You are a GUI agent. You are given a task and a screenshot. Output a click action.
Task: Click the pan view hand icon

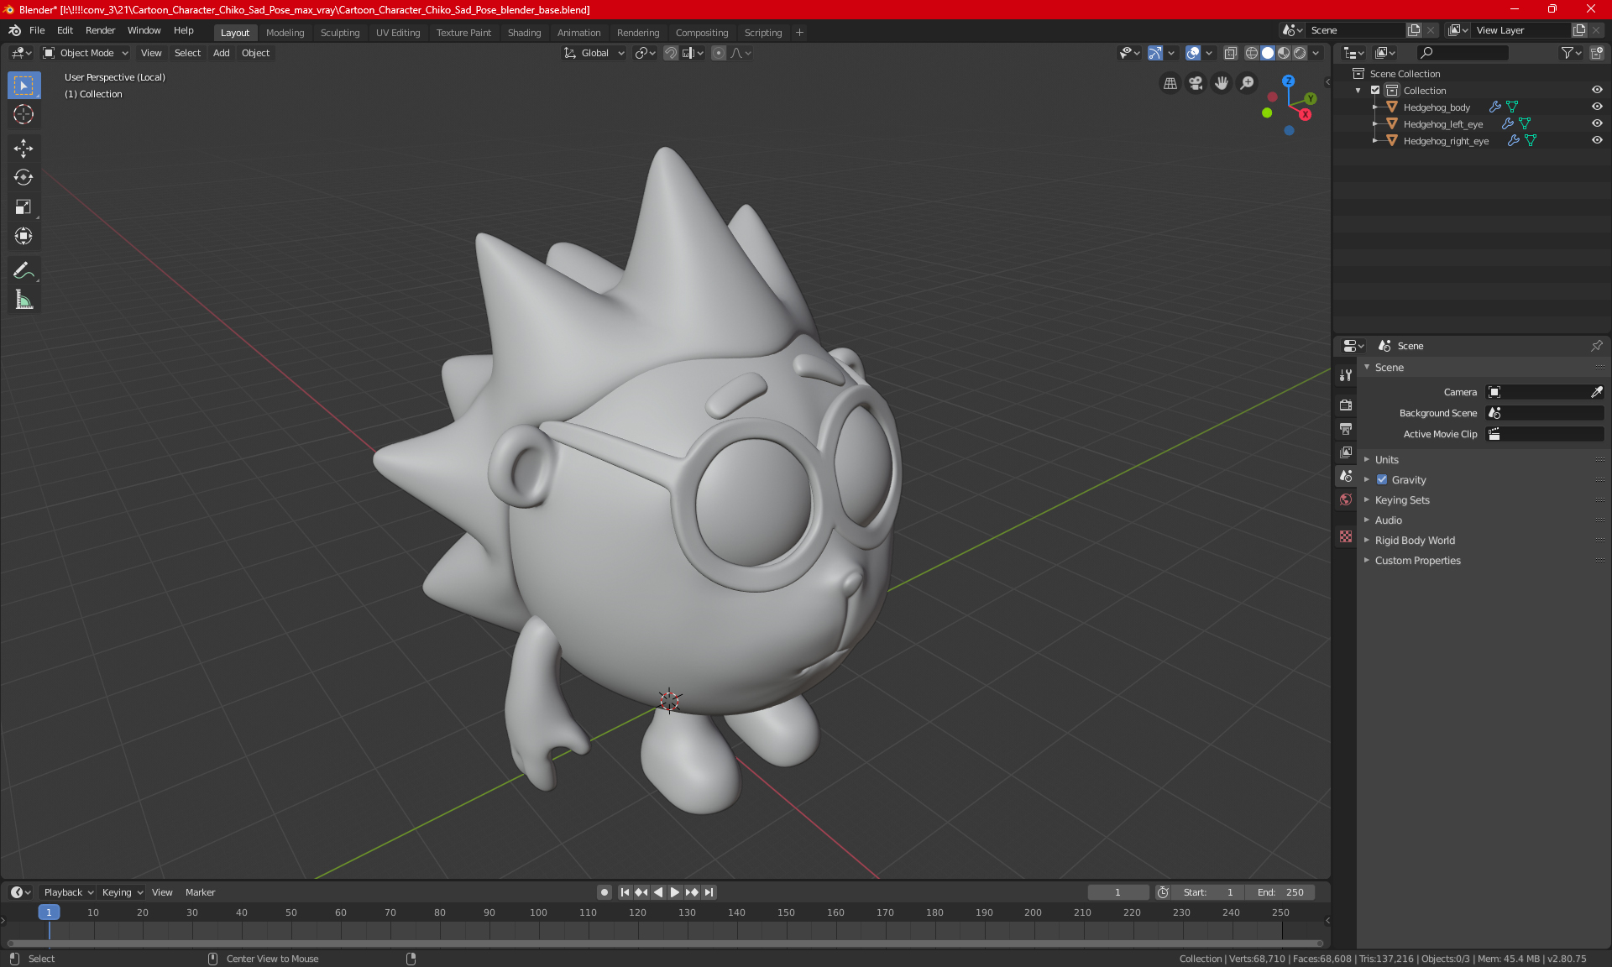click(x=1222, y=83)
